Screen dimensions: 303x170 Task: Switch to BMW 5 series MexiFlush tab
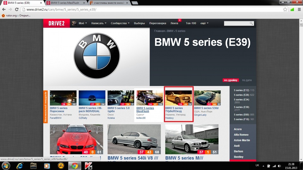click(65, 3)
